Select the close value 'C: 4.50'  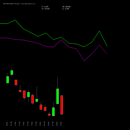pyautogui.click(x=45, y=7)
